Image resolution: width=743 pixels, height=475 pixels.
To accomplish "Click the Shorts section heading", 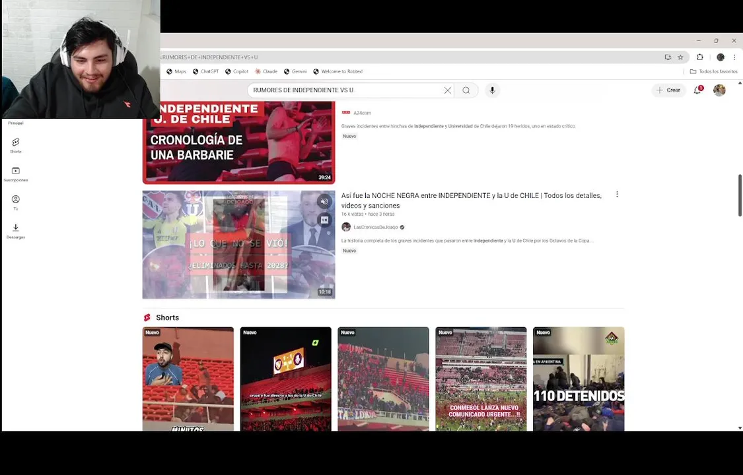I will tap(167, 317).
